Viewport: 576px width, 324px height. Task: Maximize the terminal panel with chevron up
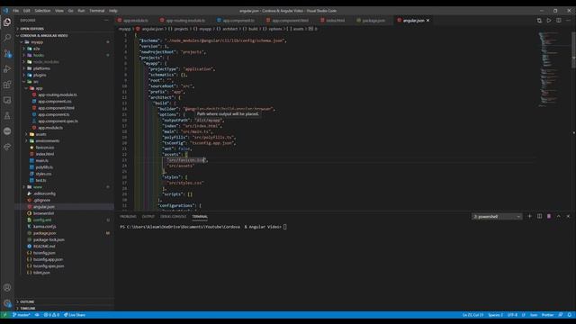(x=558, y=216)
